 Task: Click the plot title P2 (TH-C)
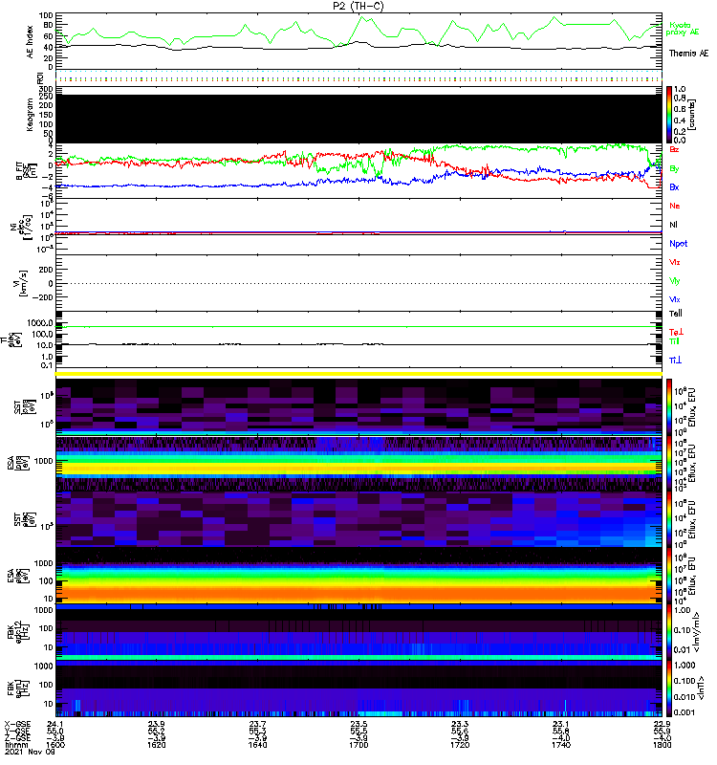pyautogui.click(x=358, y=6)
